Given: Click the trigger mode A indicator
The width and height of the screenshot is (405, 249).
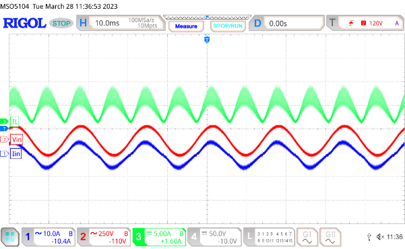Looking at the screenshot, I should point(397,24).
